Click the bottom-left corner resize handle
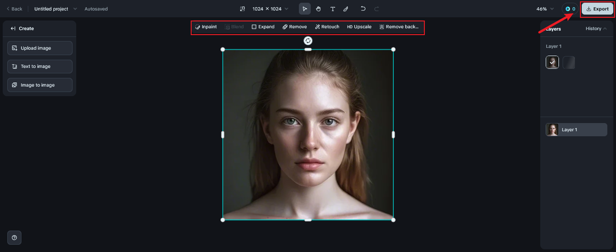Screen dimensions: 616x252 coord(223,220)
